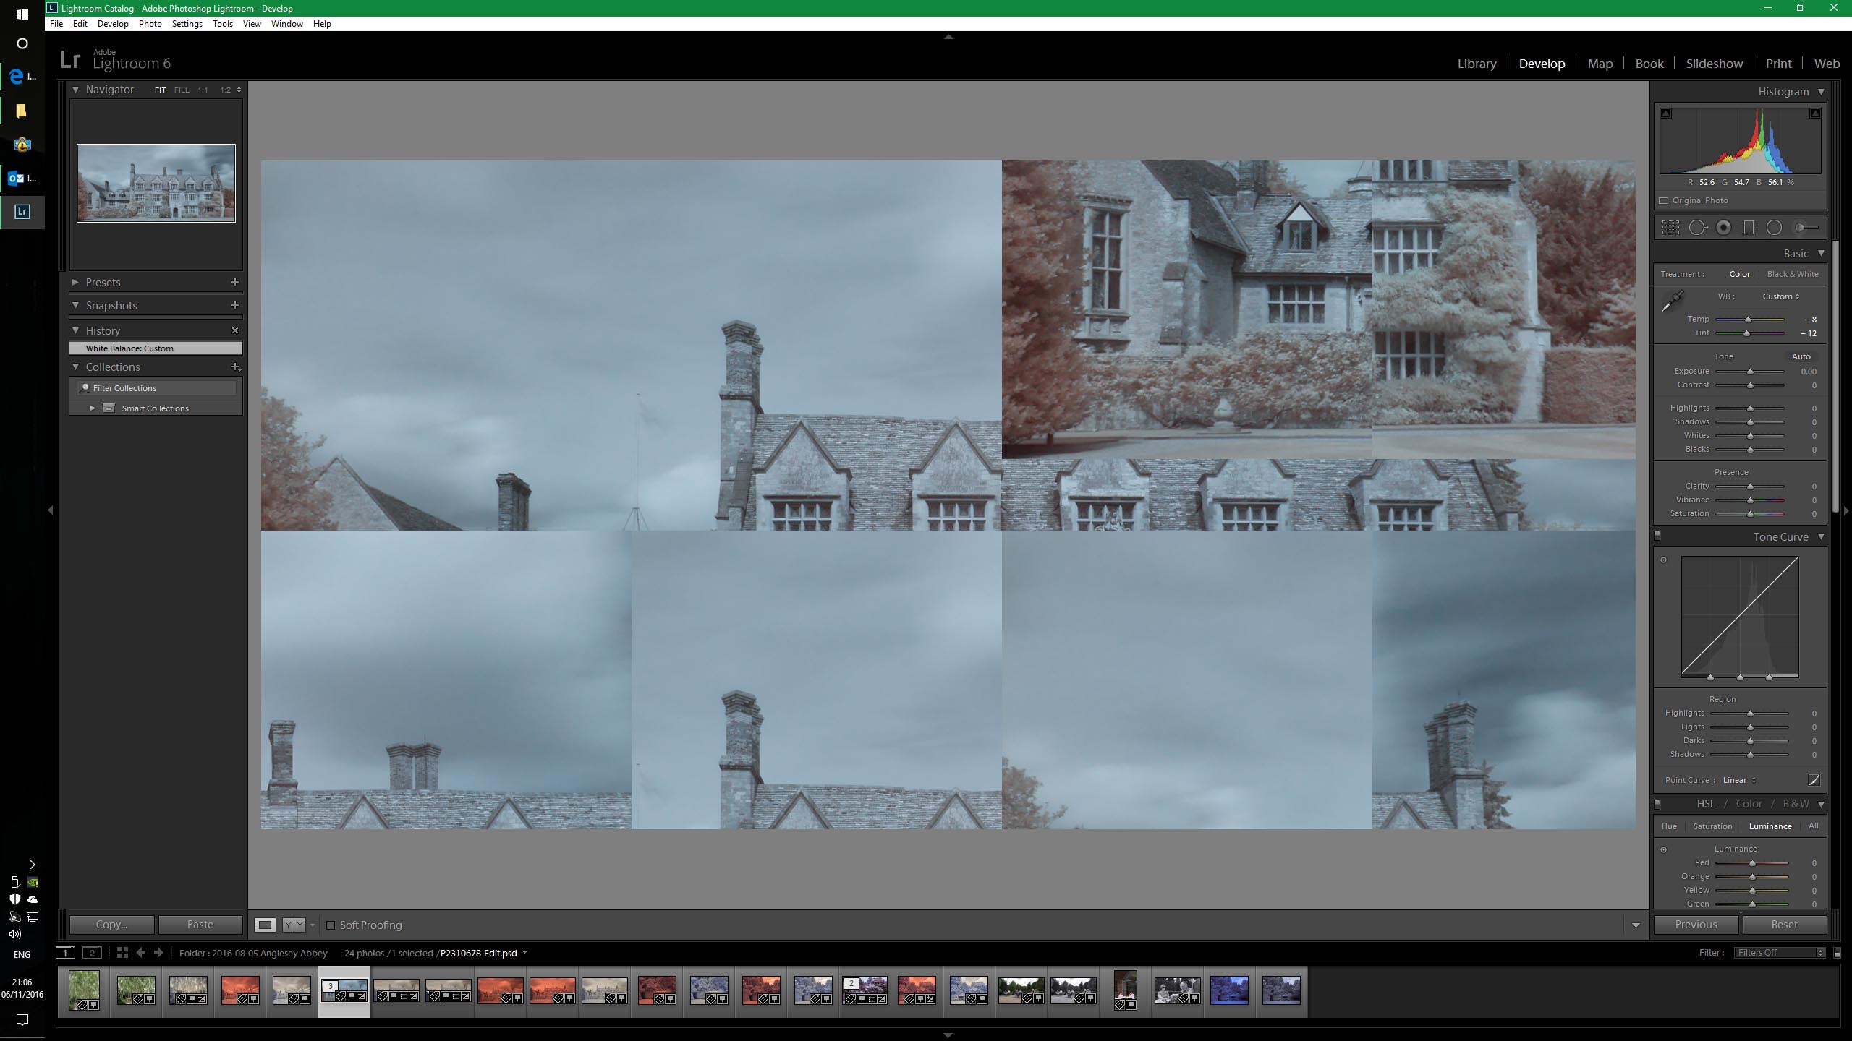Select the Crop Overlay tool
Screen dimensions: 1852x1041
tap(1670, 228)
